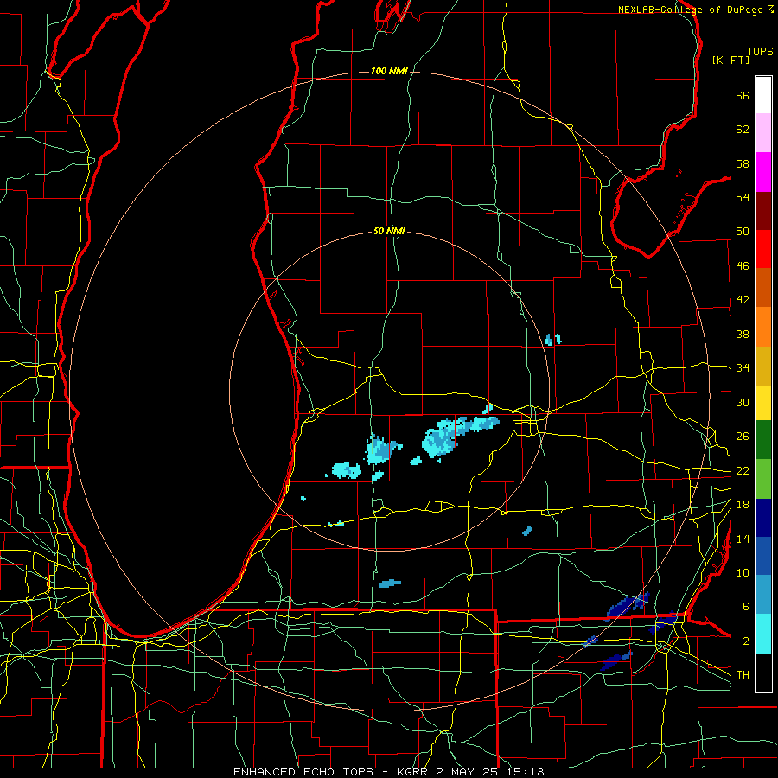Click the '2' value on the scale
Image resolution: width=778 pixels, height=778 pixels.
[746, 641]
